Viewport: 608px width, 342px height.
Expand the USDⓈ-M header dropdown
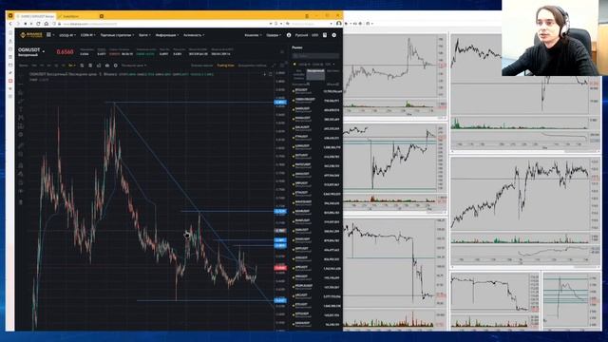[x=67, y=35]
